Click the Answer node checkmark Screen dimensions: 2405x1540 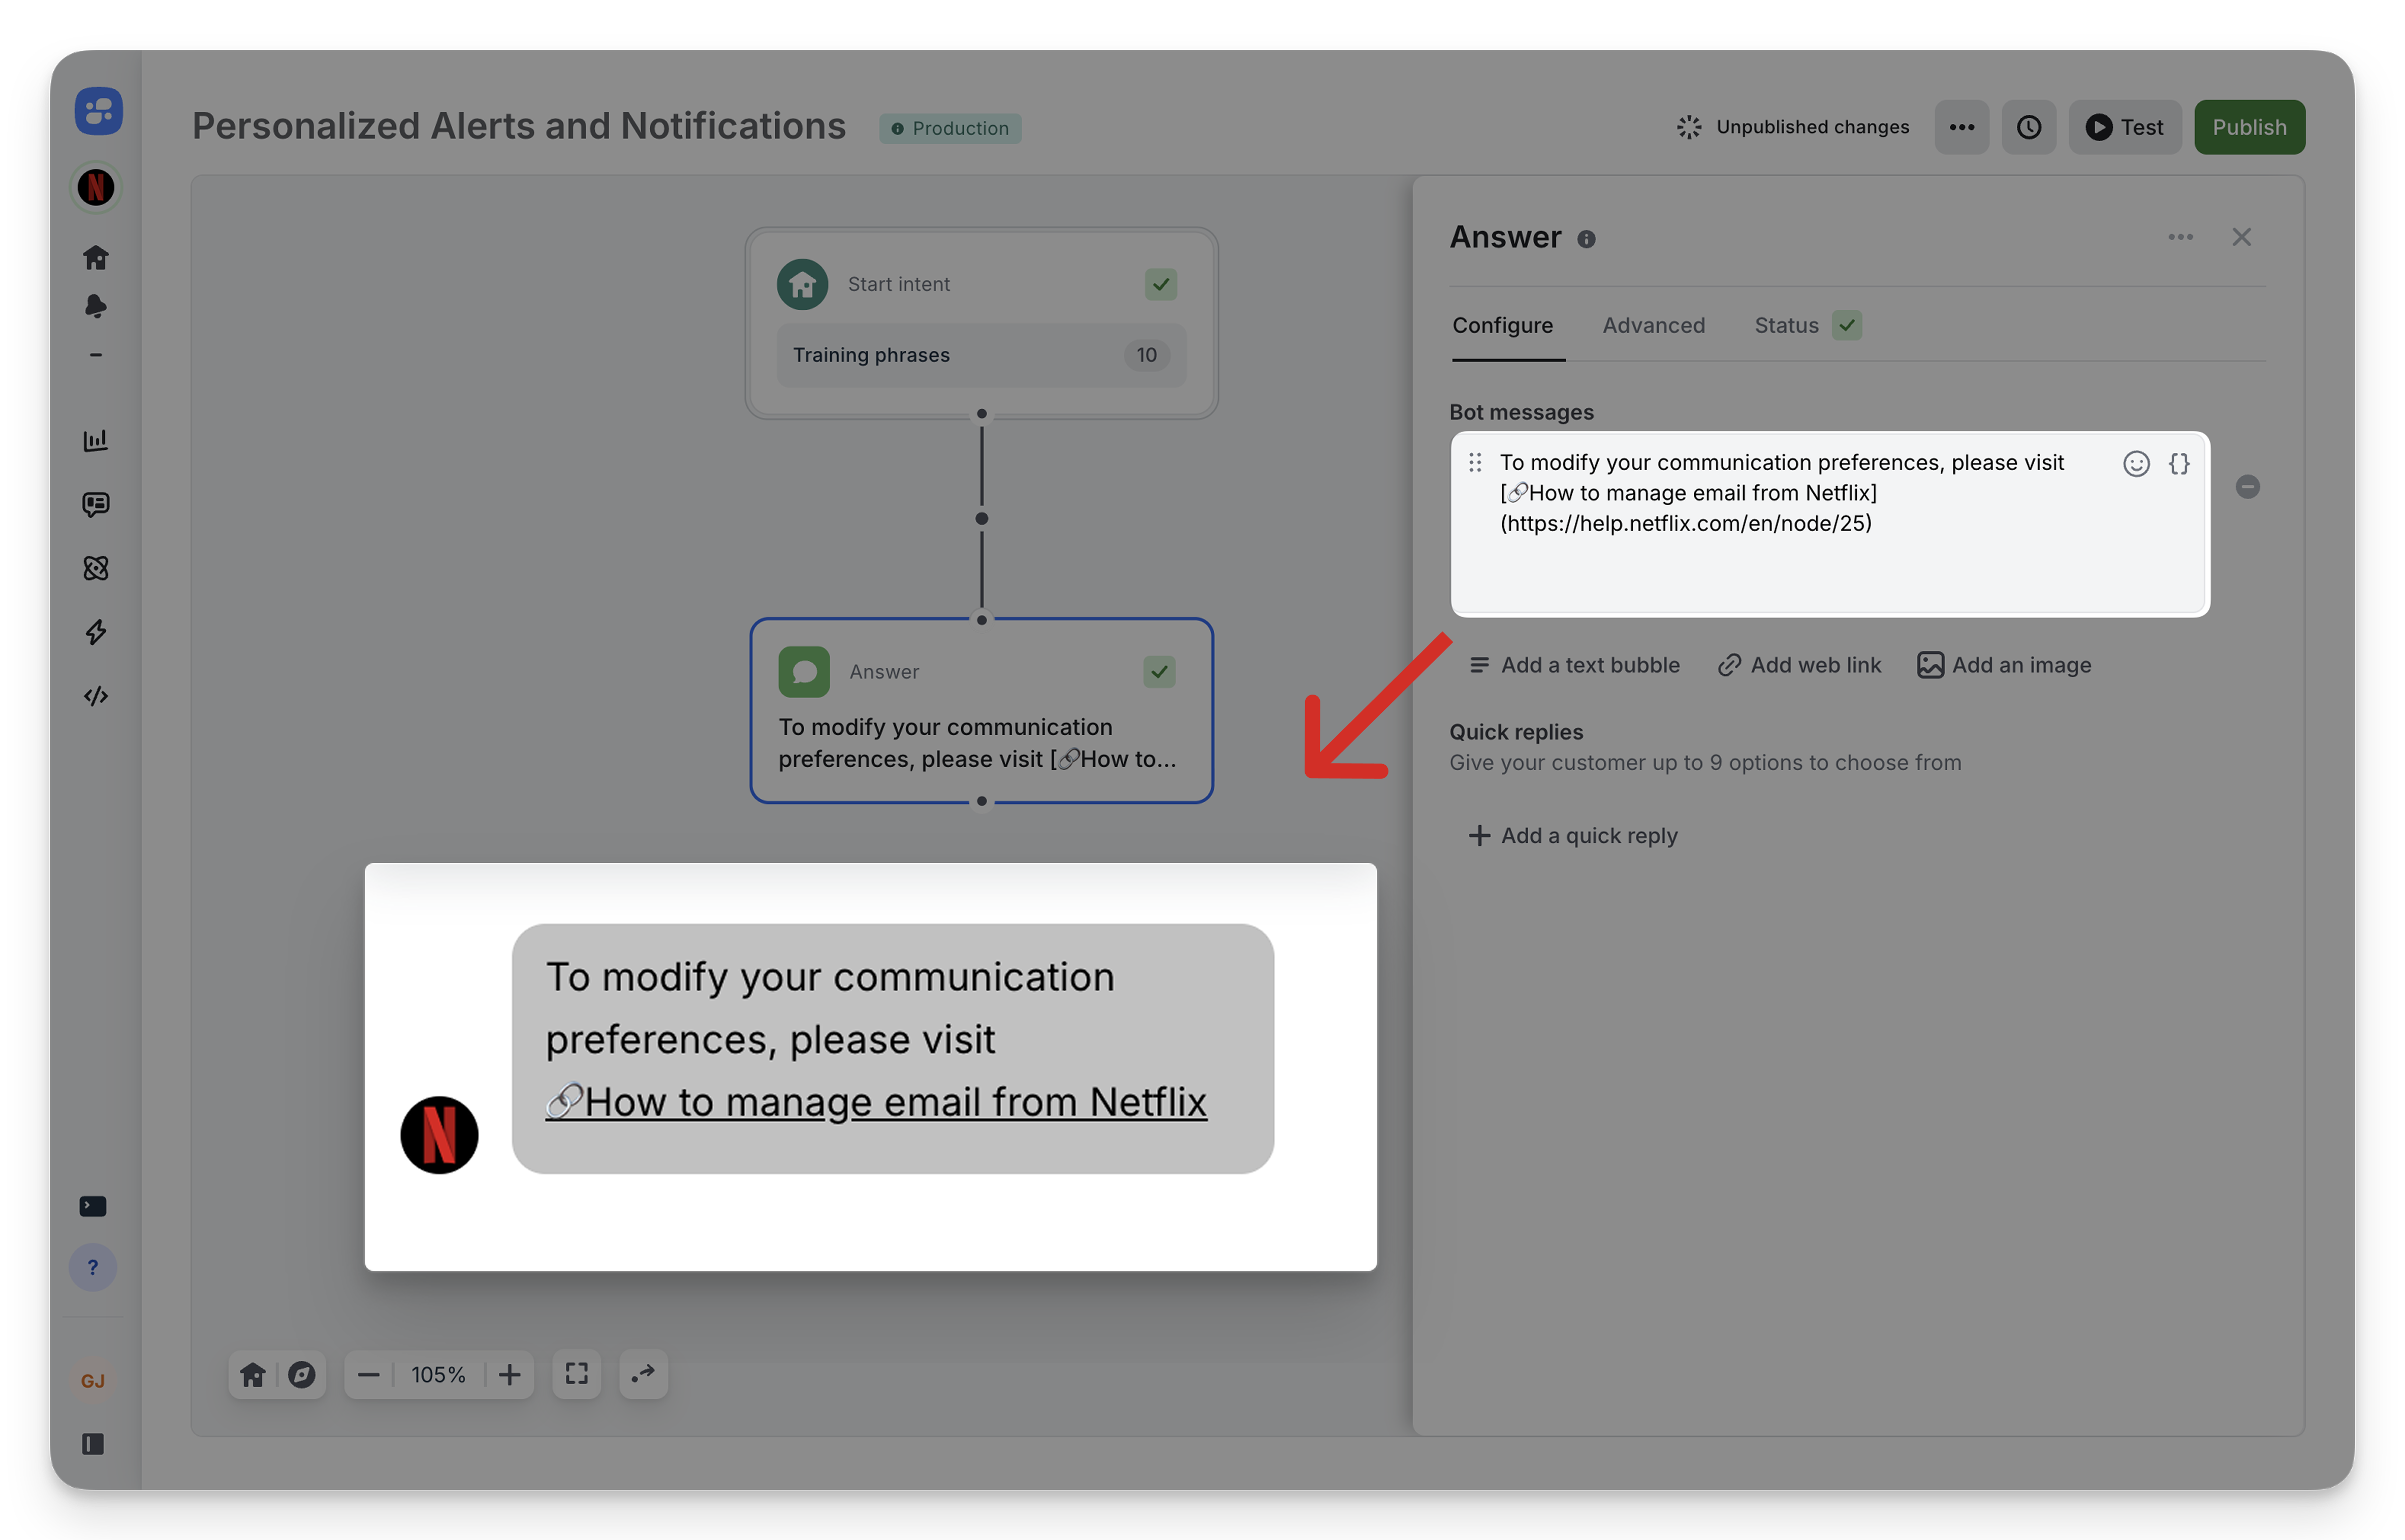pos(1159,672)
